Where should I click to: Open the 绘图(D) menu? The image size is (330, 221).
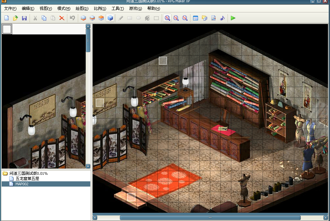tap(82, 9)
